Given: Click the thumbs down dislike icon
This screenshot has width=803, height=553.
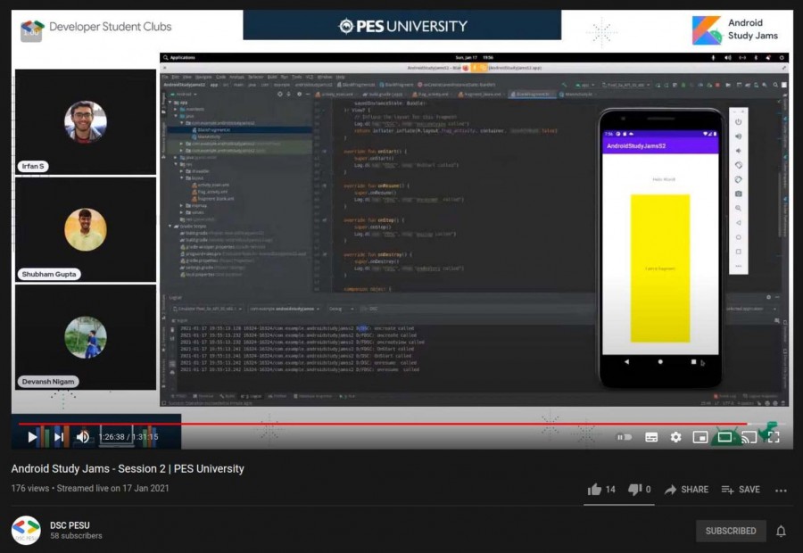Looking at the screenshot, I should [634, 490].
